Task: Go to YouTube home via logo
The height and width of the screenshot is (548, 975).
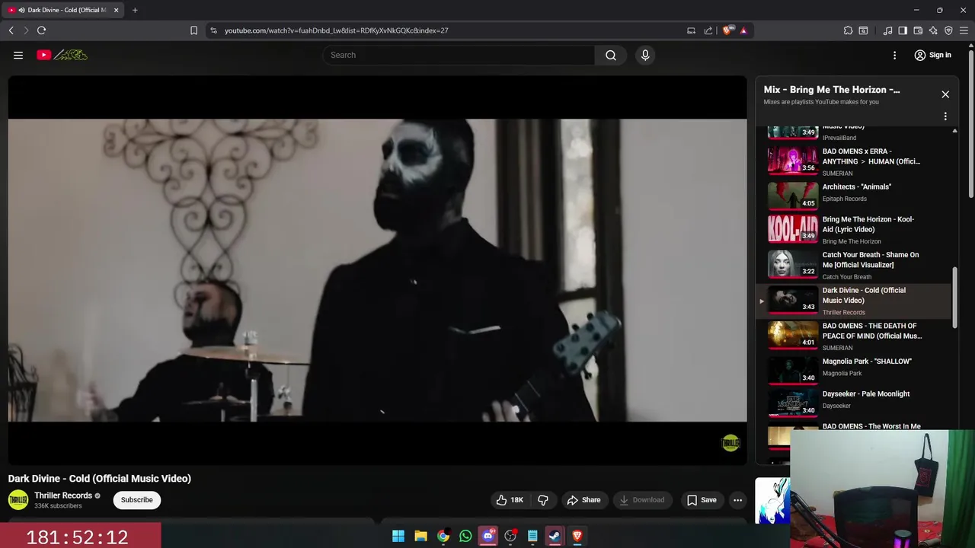Action: coord(62,55)
